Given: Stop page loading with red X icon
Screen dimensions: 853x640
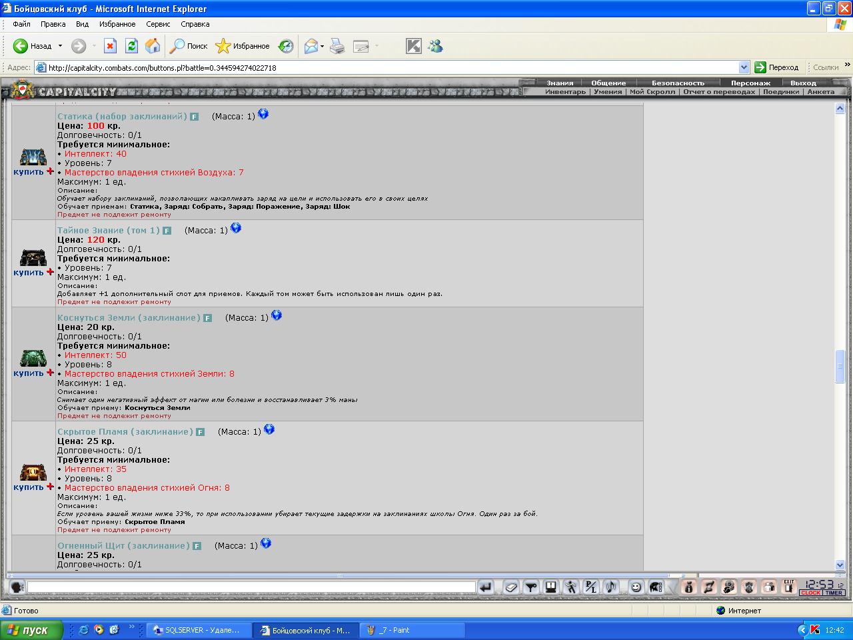Looking at the screenshot, I should [111, 46].
